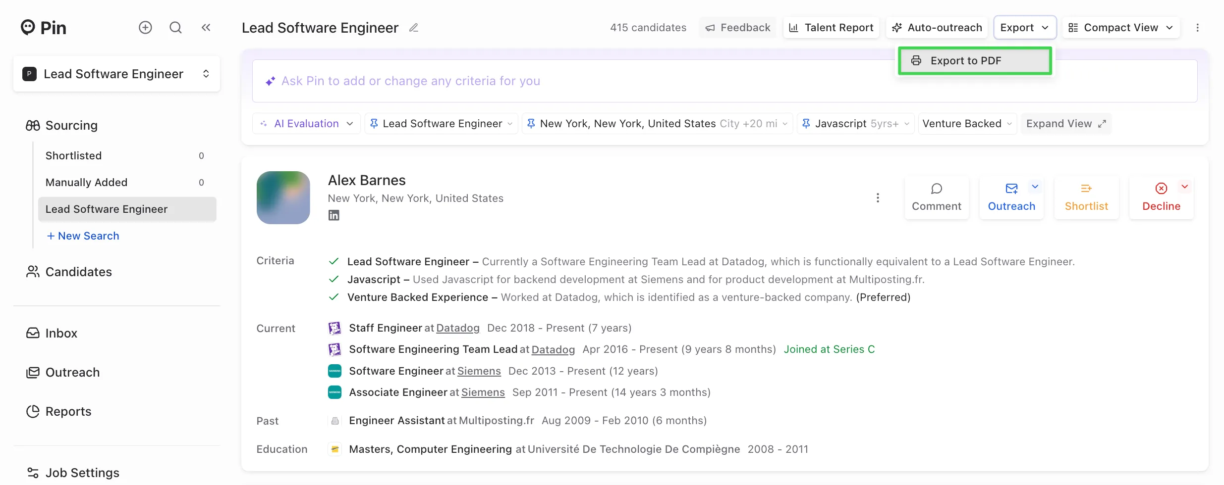This screenshot has height=485, width=1224.
Task: Shortlist Alex Barnes
Action: pos(1086,197)
